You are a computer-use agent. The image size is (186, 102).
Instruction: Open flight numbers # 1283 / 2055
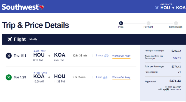(40, 73)
